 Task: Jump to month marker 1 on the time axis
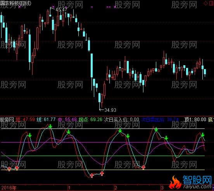tap(69, 188)
